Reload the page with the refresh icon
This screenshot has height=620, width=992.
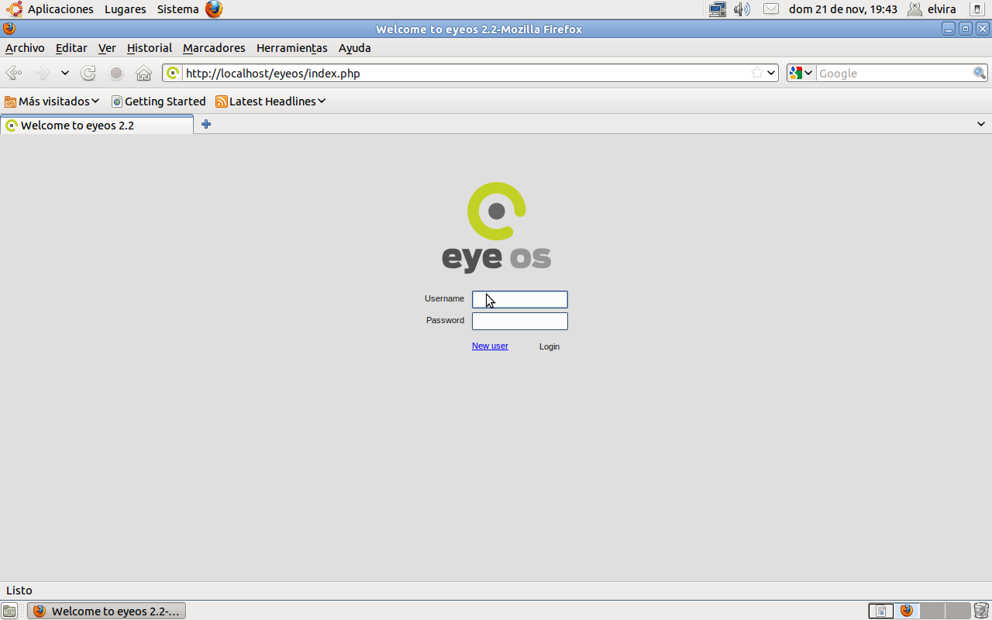click(x=89, y=73)
